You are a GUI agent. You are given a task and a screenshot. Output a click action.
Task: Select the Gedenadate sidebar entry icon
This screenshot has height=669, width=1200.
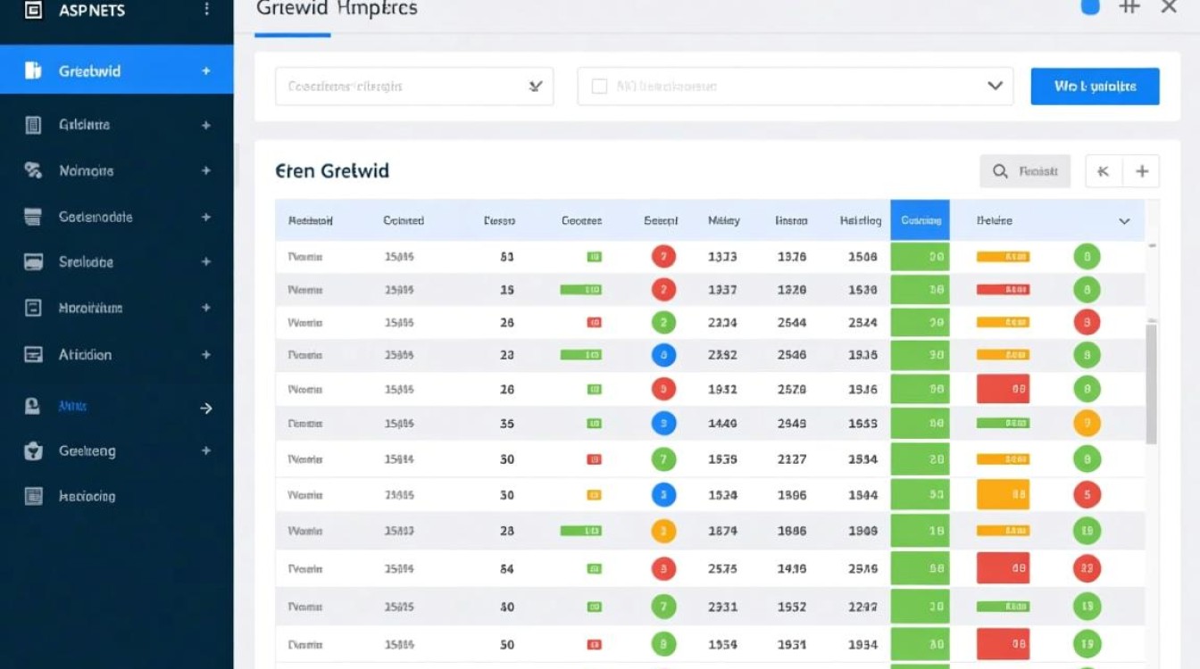click(37, 217)
